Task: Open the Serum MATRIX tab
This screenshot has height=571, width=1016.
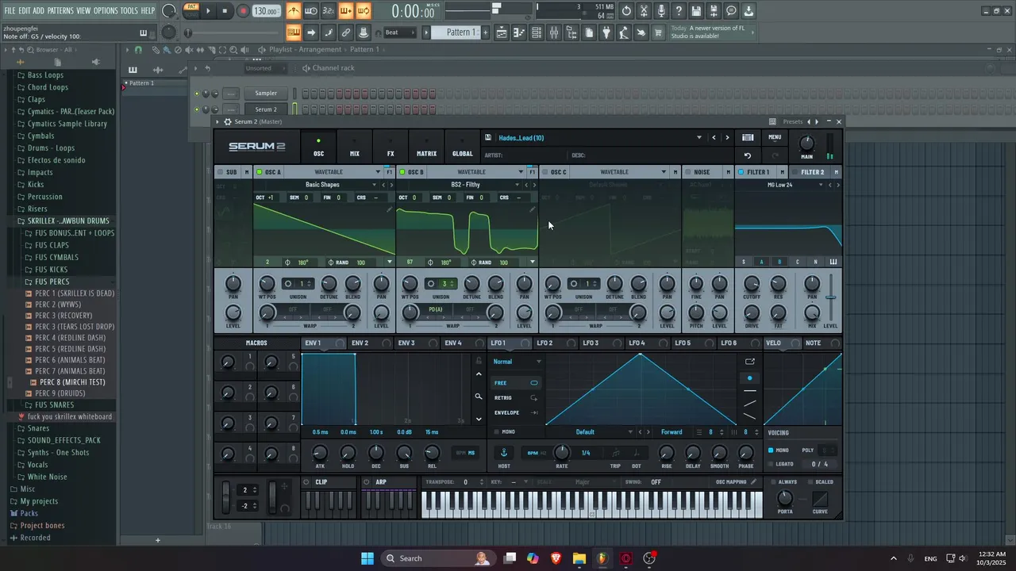Action: 426,148
